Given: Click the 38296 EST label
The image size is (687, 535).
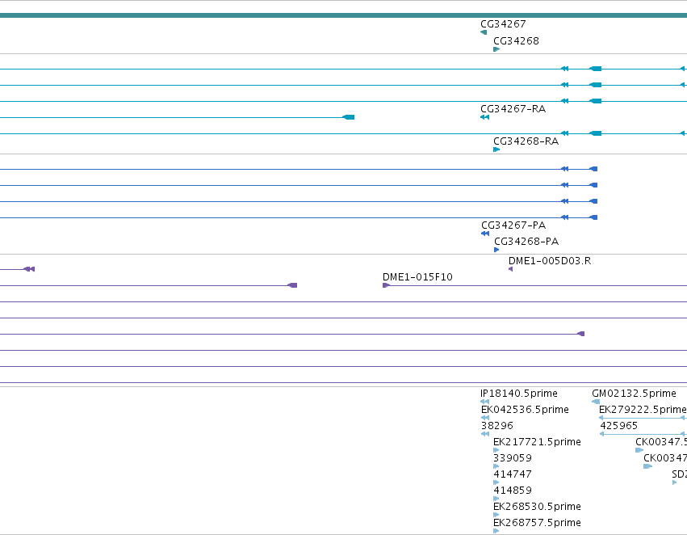Looking at the screenshot, I should coord(496,426).
